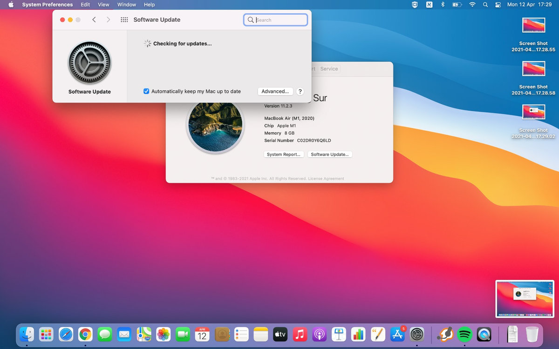
Task: Click the date and time Mon 12 Apr 17:29
Action: (529, 5)
